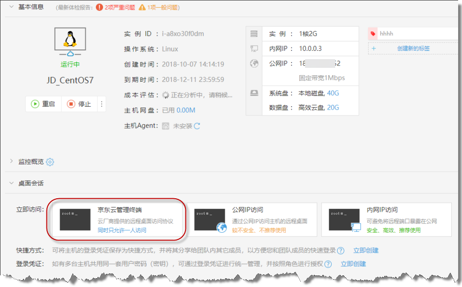462x287 pixels.
Task: Select the 1核2G instance spec text
Action: click(308, 33)
